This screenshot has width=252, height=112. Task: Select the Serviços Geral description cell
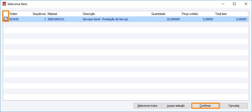[x=105, y=19]
